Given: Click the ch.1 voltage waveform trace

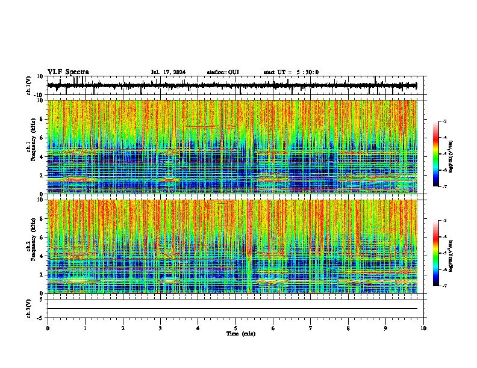Looking at the screenshot, I should click(x=232, y=85).
